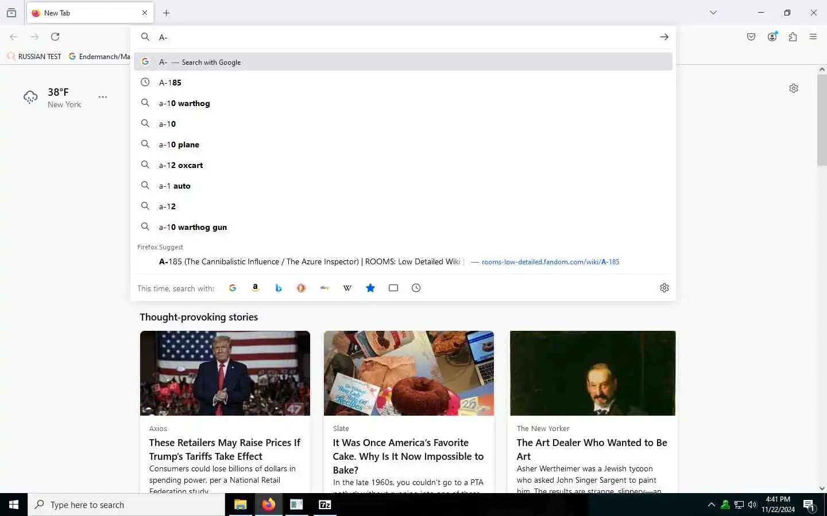
Task: Click the page vertical scrollbar
Action: coord(822,120)
